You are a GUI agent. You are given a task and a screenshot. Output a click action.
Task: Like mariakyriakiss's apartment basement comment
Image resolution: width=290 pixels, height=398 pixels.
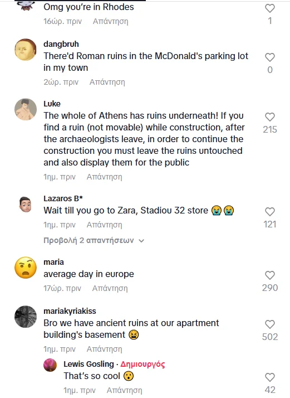(270, 324)
